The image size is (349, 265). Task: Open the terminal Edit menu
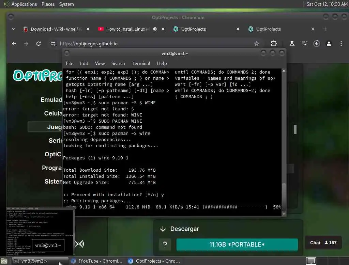click(x=84, y=63)
